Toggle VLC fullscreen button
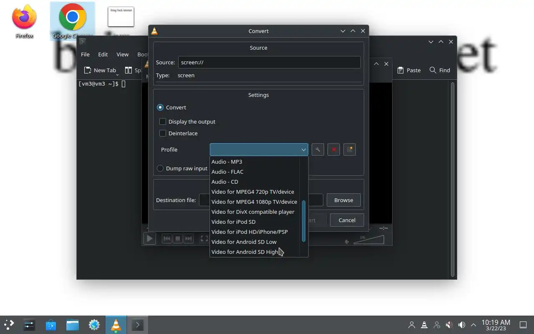Screen dimensions: 534x334 [204, 238]
